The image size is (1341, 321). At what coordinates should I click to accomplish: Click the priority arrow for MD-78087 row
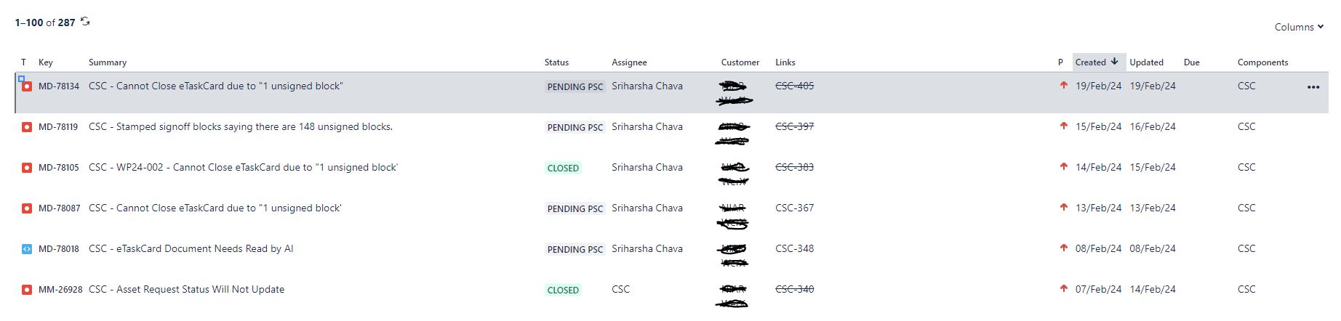coord(1064,208)
